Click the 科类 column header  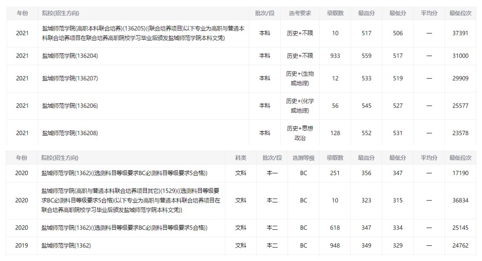[x=241, y=158]
